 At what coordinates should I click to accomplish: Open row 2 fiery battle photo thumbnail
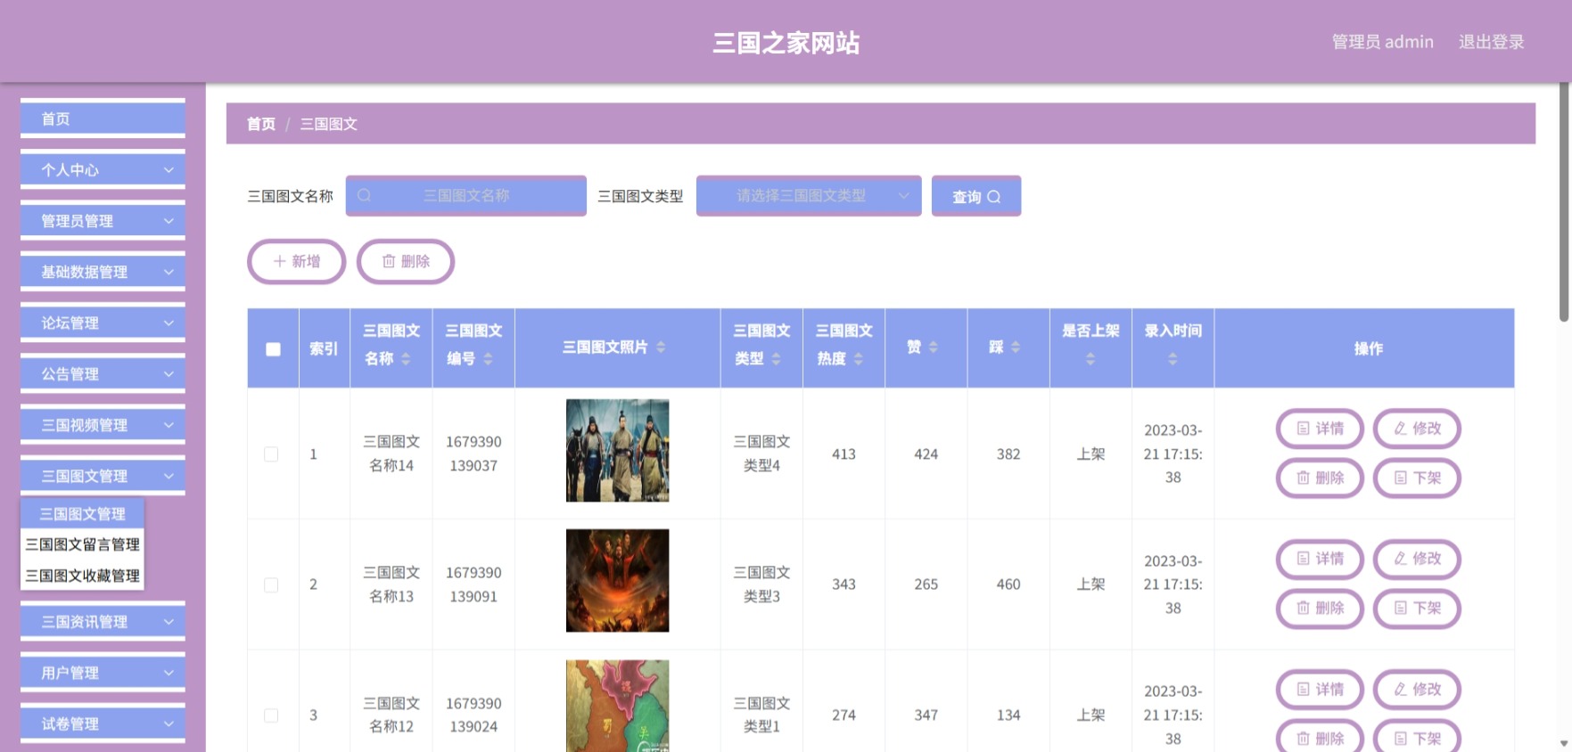[617, 581]
